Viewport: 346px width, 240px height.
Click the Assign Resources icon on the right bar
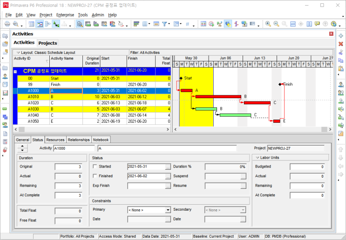(341, 85)
